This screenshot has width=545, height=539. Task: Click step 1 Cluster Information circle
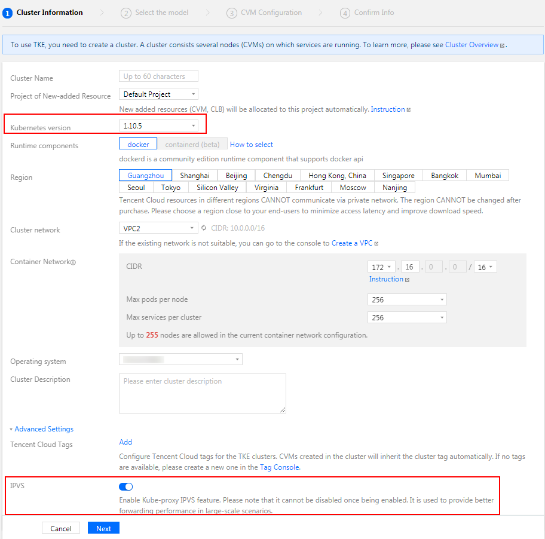(7, 13)
